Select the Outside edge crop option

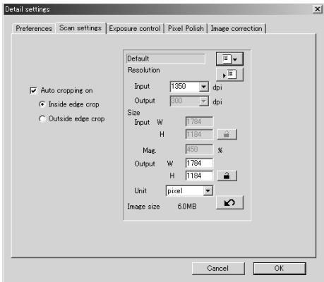(x=42, y=118)
